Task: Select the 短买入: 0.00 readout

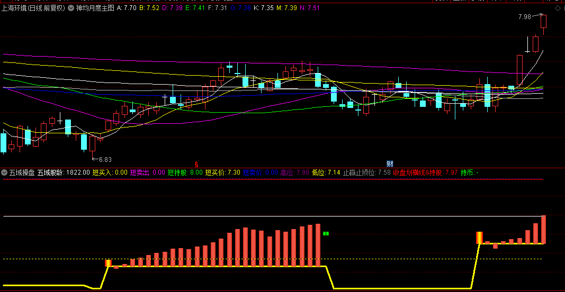Action: pyautogui.click(x=110, y=172)
